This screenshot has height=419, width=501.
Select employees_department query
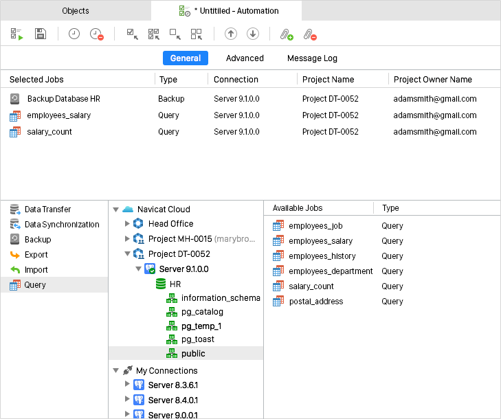click(331, 271)
